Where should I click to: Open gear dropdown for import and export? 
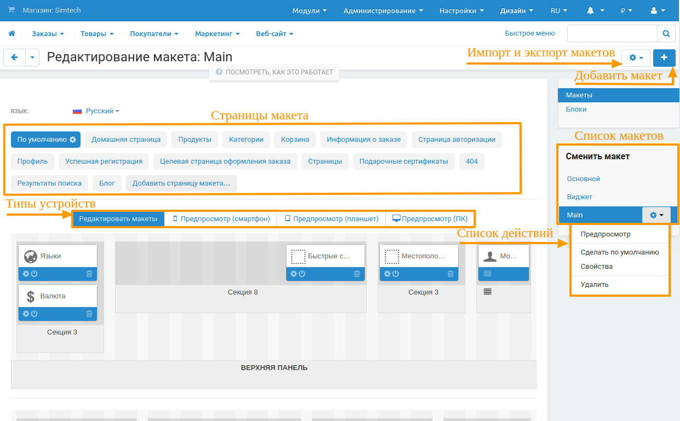[x=636, y=57]
